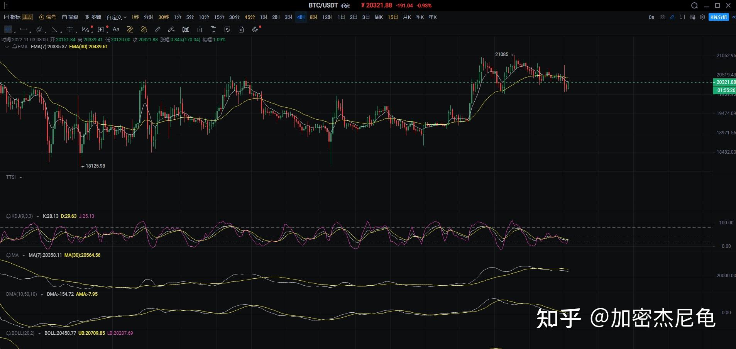Select the 15分 timeframe tab
This screenshot has width=736, height=349.
point(219,17)
